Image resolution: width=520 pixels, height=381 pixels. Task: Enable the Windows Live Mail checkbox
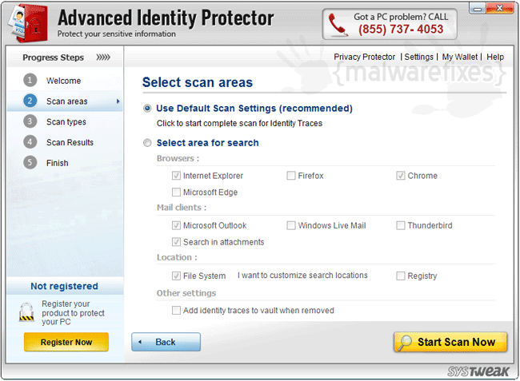tap(291, 225)
